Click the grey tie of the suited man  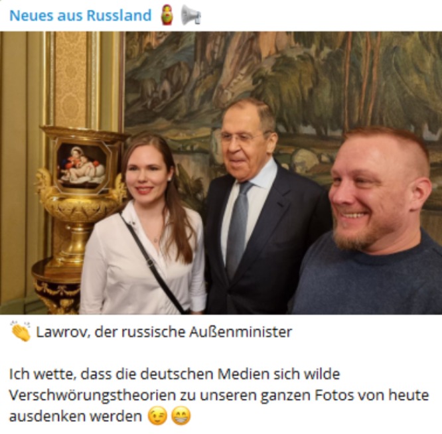238,228
